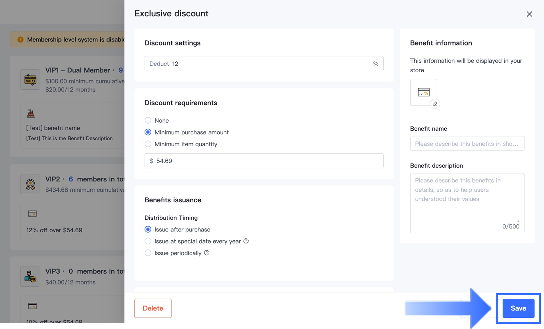This screenshot has width=544, height=329.
Task: Click the birthday cake benefit icon
Action: pyautogui.click(x=31, y=113)
